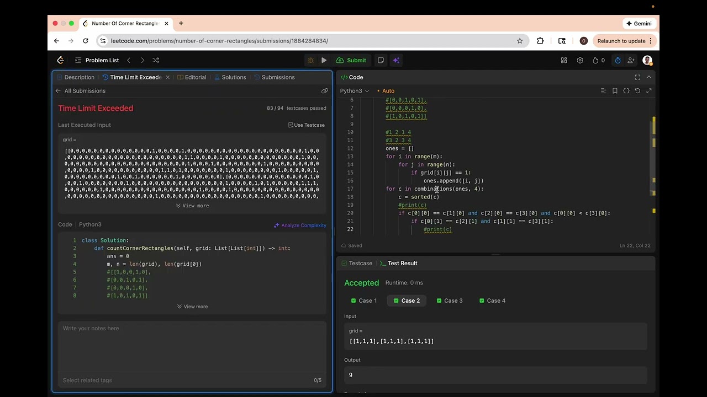The width and height of the screenshot is (707, 397).
Task: Click Analyze Complexity link
Action: [300, 226]
